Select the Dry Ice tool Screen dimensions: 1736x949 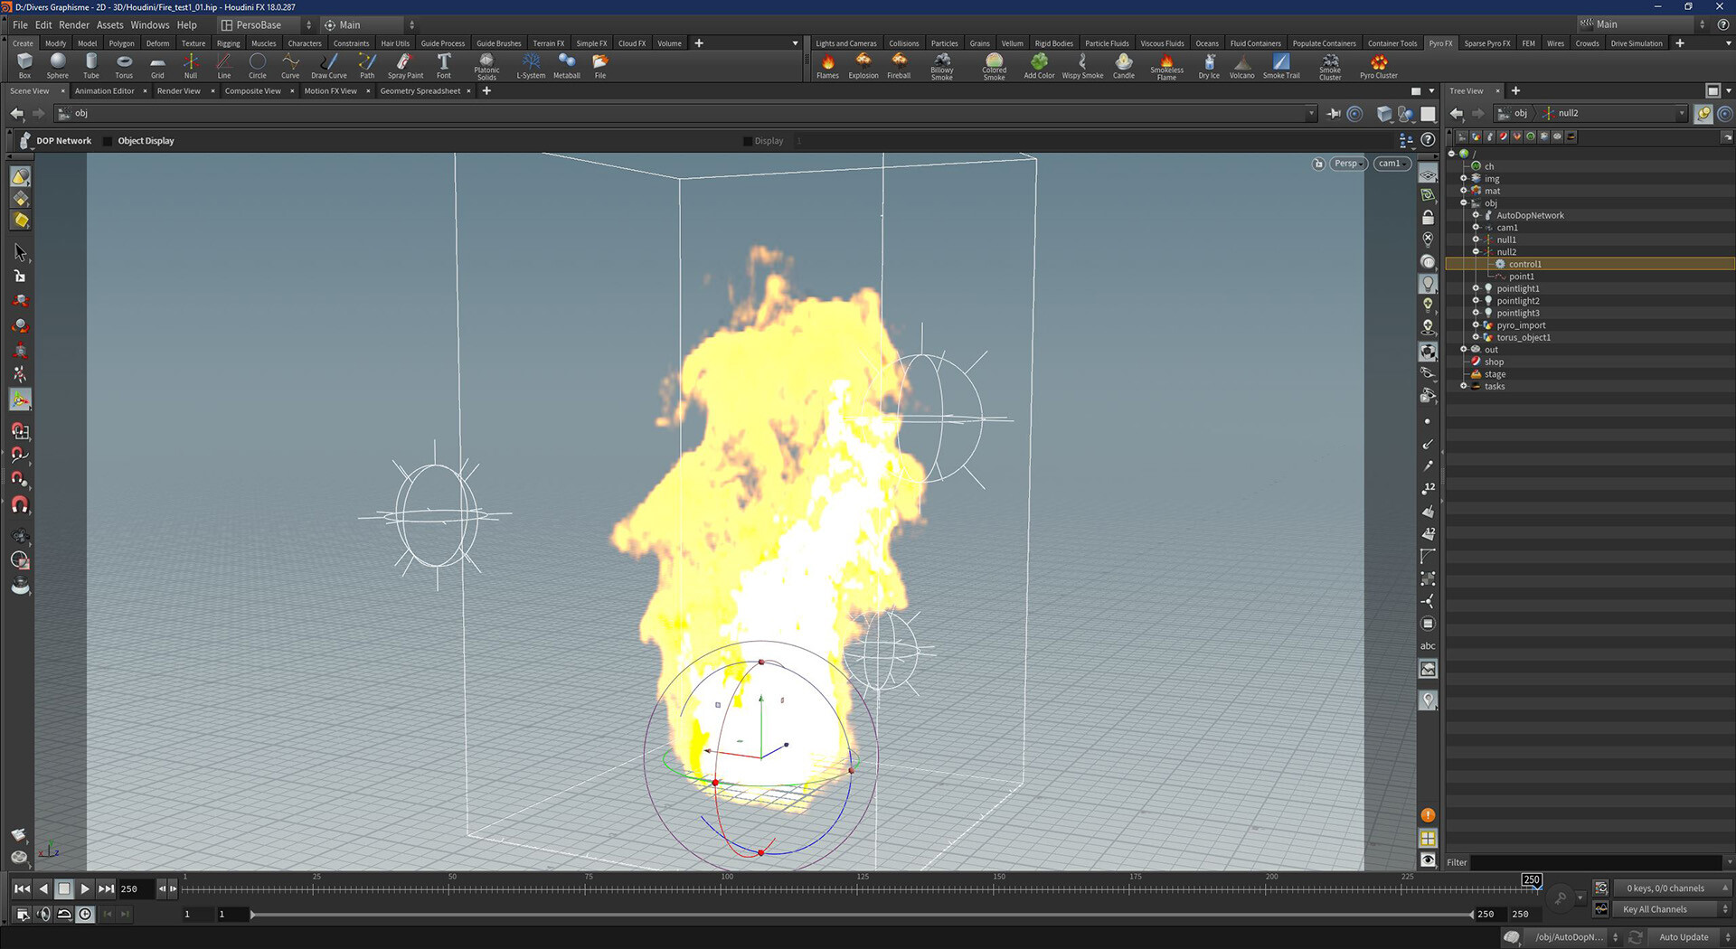pyautogui.click(x=1209, y=65)
